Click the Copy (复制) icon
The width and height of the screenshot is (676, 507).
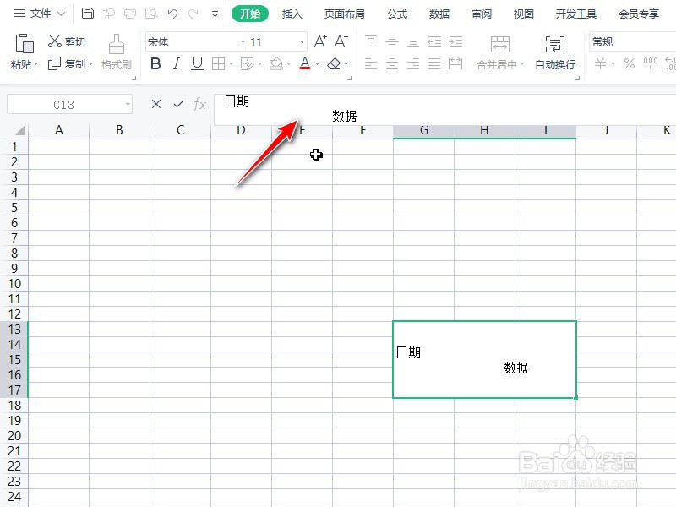(x=66, y=63)
